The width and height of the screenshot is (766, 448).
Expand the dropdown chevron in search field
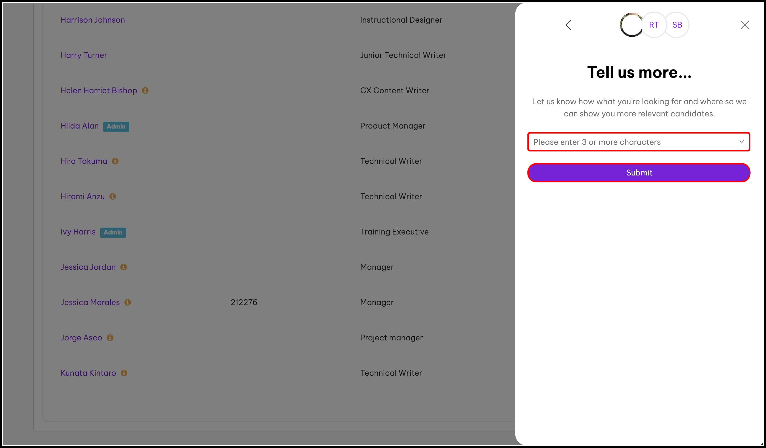coord(741,142)
